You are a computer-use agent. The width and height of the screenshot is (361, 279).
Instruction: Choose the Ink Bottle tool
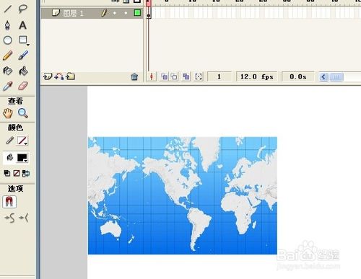7,71
